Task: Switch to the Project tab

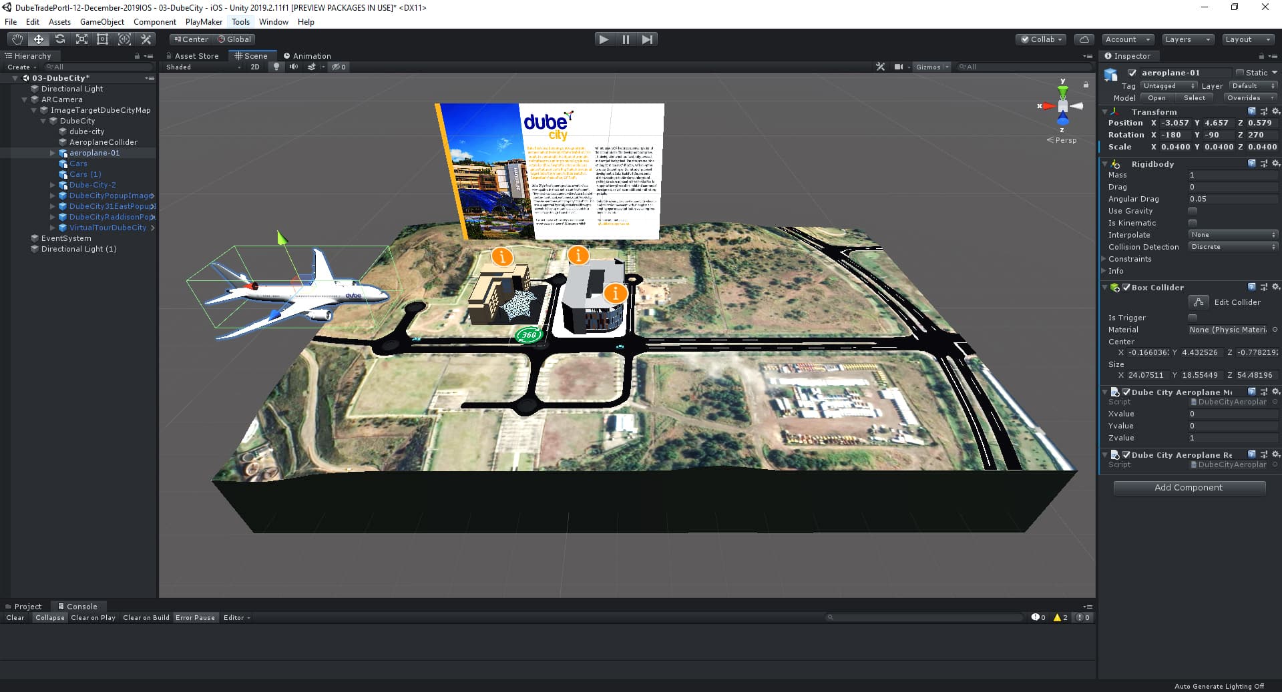Action: coord(23,607)
